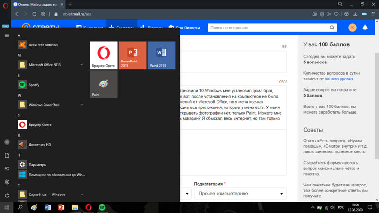Open user avatar K profile
The height and width of the screenshot is (213, 379).
[352, 27]
